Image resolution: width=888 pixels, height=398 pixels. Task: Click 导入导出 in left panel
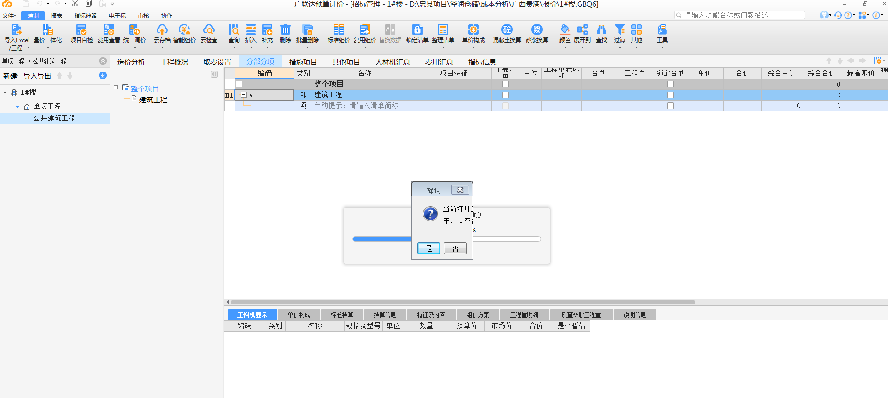37,76
